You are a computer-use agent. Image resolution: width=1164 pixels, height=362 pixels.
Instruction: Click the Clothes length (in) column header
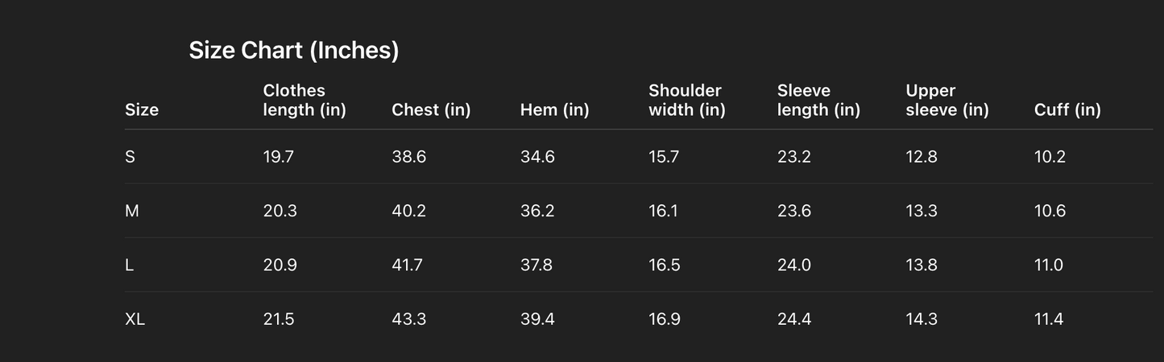coord(304,101)
